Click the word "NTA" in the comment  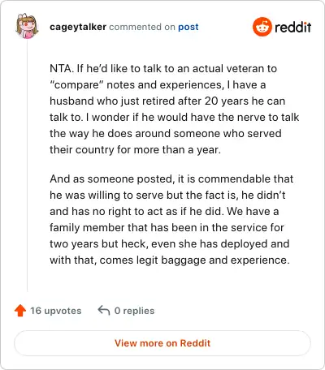[61, 68]
